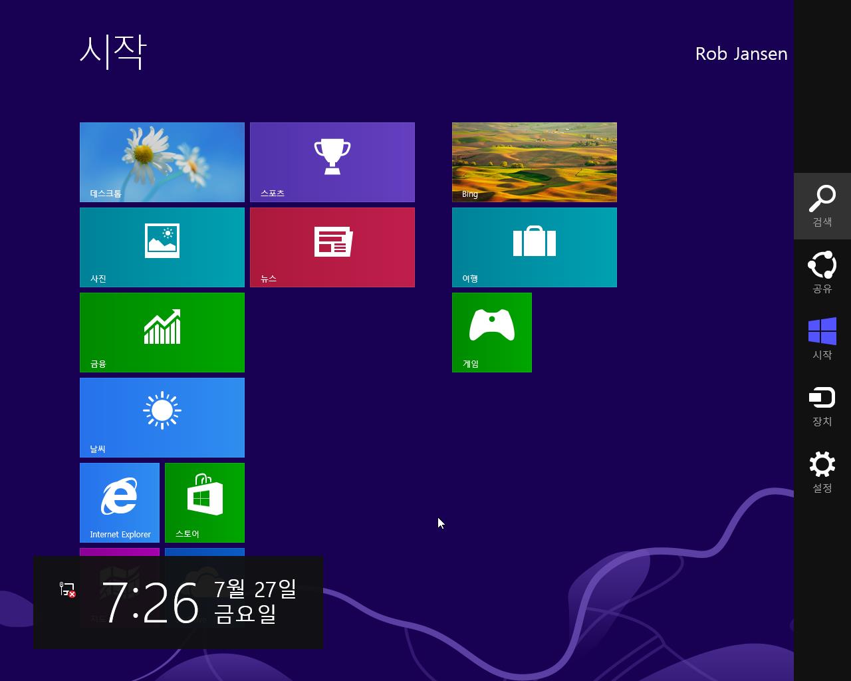Image resolution: width=851 pixels, height=681 pixels.
Task: Click the 시작 start charm
Action: click(822, 339)
